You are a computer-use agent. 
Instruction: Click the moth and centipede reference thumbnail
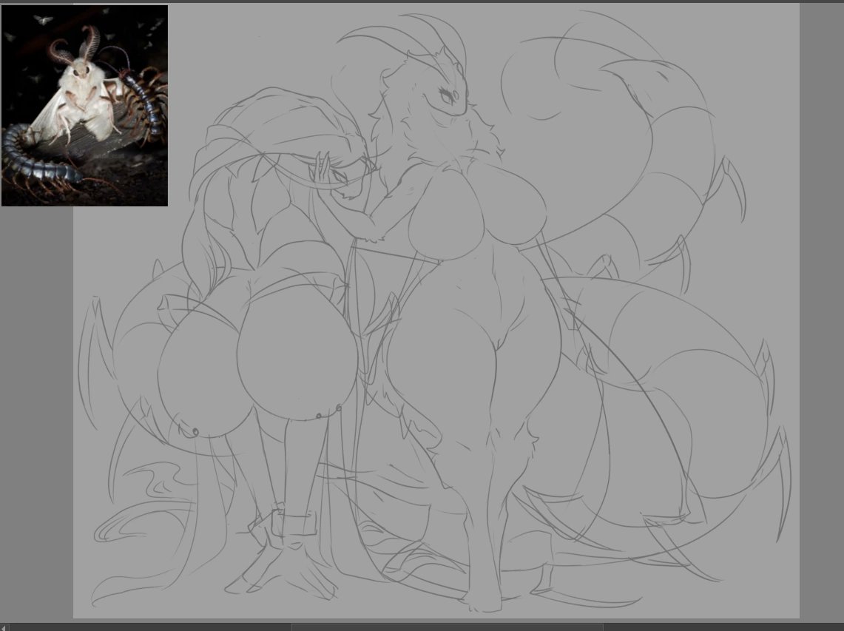84,106
